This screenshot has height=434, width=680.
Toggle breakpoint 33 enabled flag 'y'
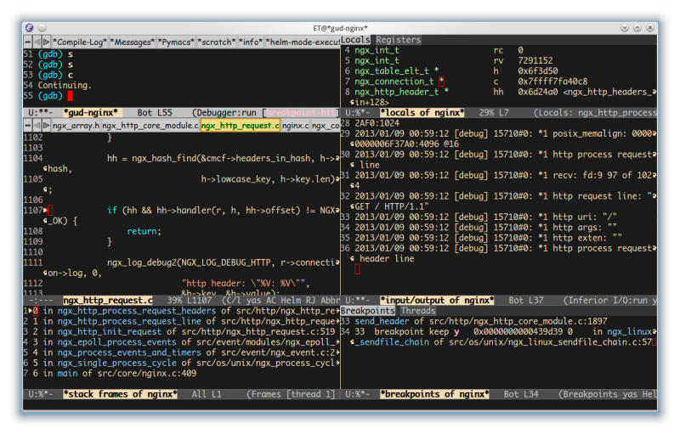click(456, 332)
